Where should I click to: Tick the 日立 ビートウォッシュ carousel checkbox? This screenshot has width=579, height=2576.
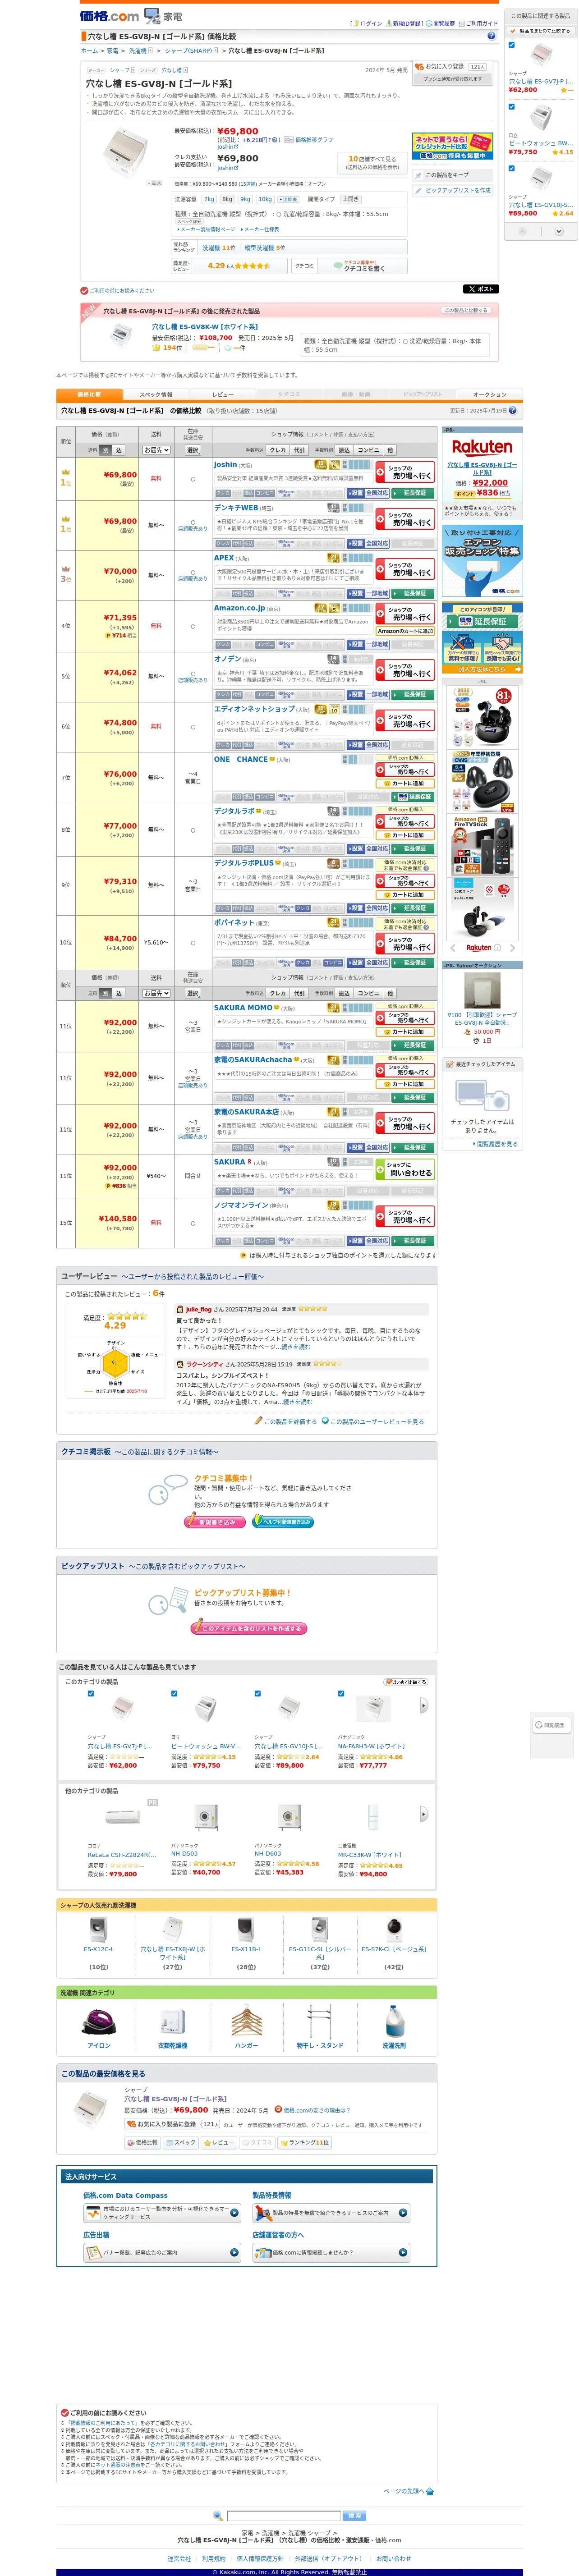pyautogui.click(x=174, y=1693)
